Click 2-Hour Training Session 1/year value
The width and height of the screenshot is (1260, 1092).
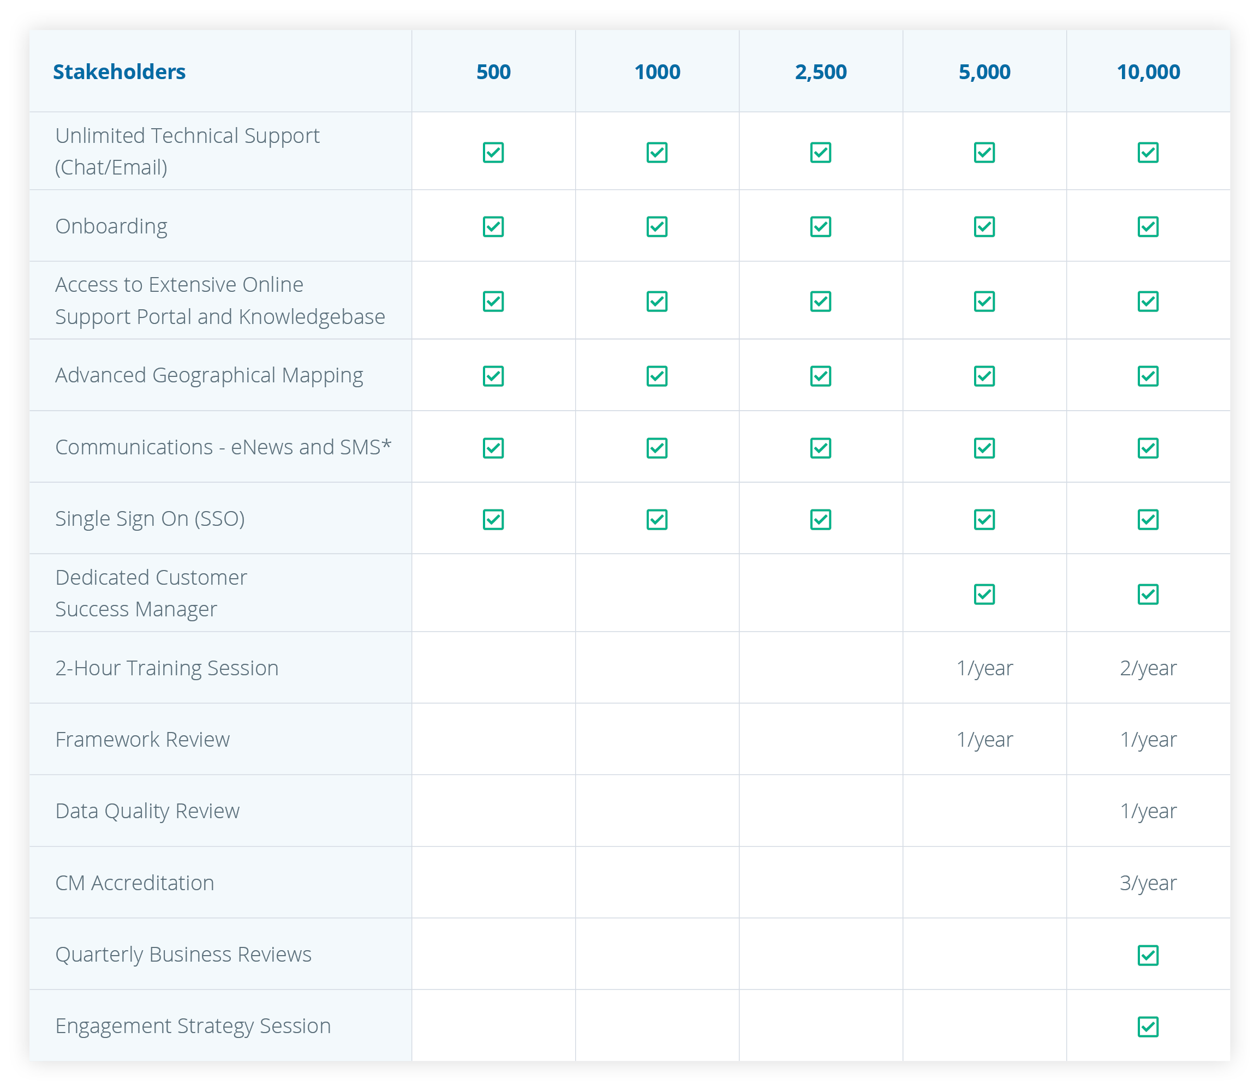pos(984,668)
